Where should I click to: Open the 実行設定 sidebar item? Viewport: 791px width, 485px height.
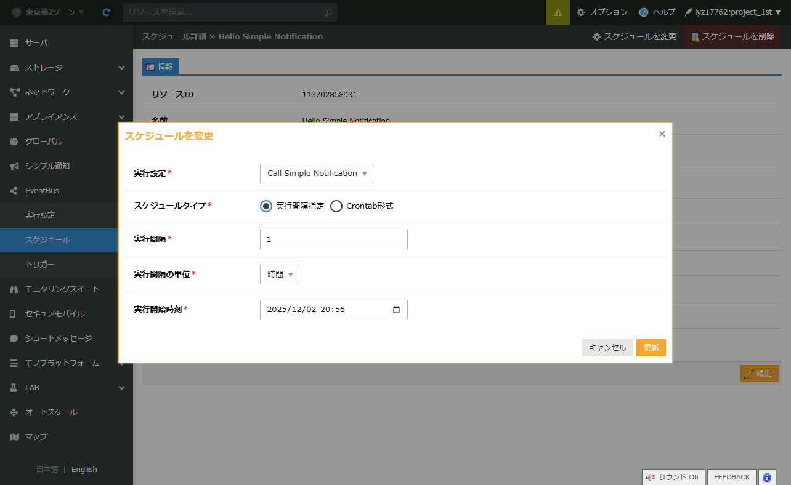(40, 215)
